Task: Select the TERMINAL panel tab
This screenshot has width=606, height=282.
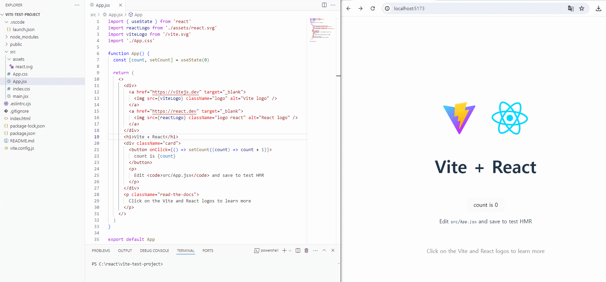Action: (186, 251)
